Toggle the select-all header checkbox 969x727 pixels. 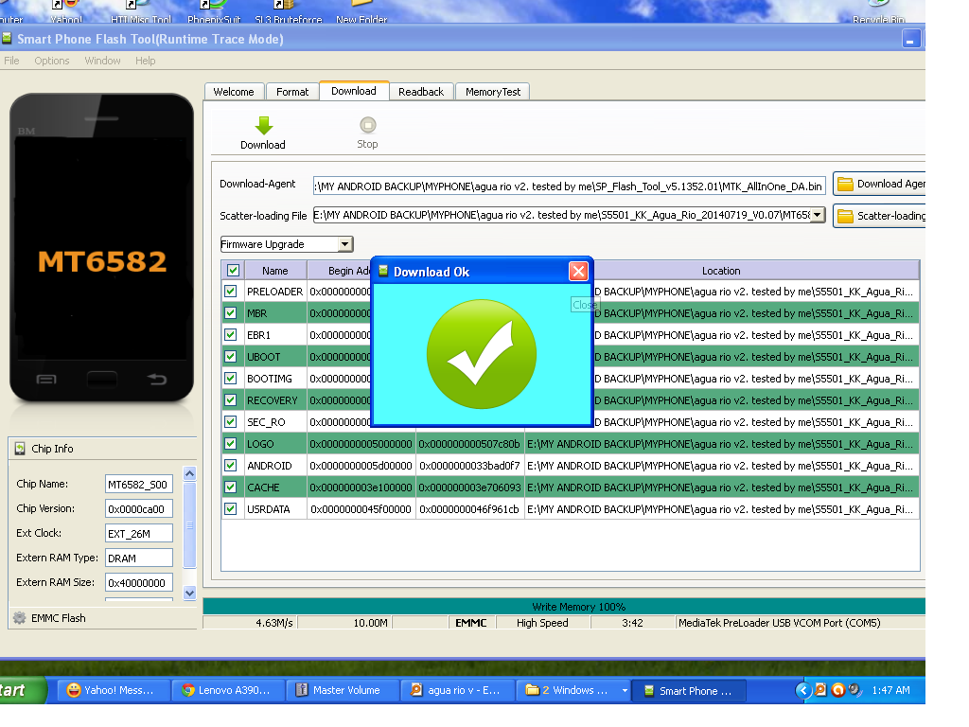click(231, 271)
